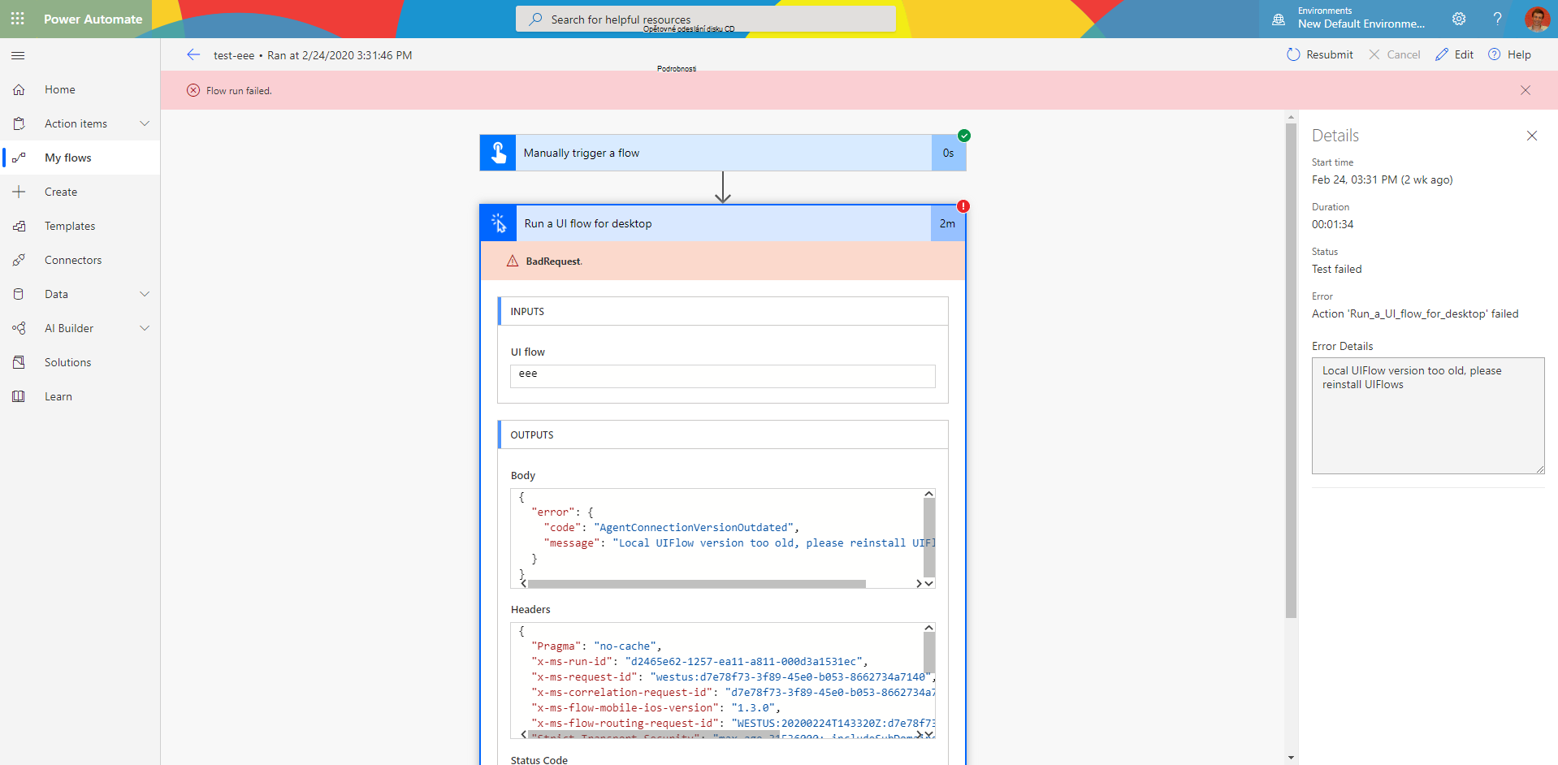
Task: Expand the Data submenu chevron
Action: [145, 294]
